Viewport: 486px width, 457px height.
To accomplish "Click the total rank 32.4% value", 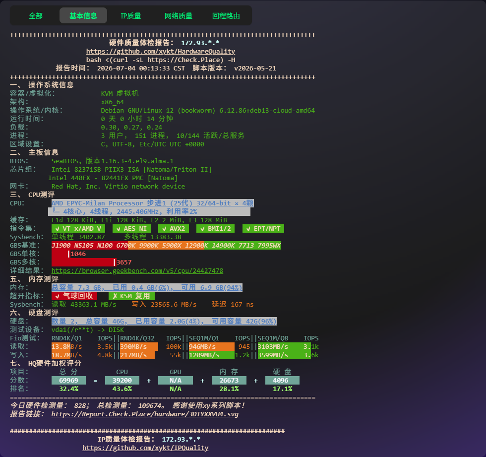I will point(69,389).
